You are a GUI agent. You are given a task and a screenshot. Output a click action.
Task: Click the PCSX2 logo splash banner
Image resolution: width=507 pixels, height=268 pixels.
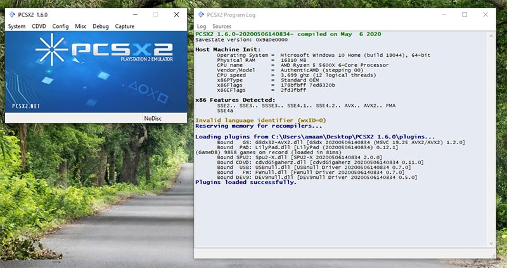click(x=96, y=72)
